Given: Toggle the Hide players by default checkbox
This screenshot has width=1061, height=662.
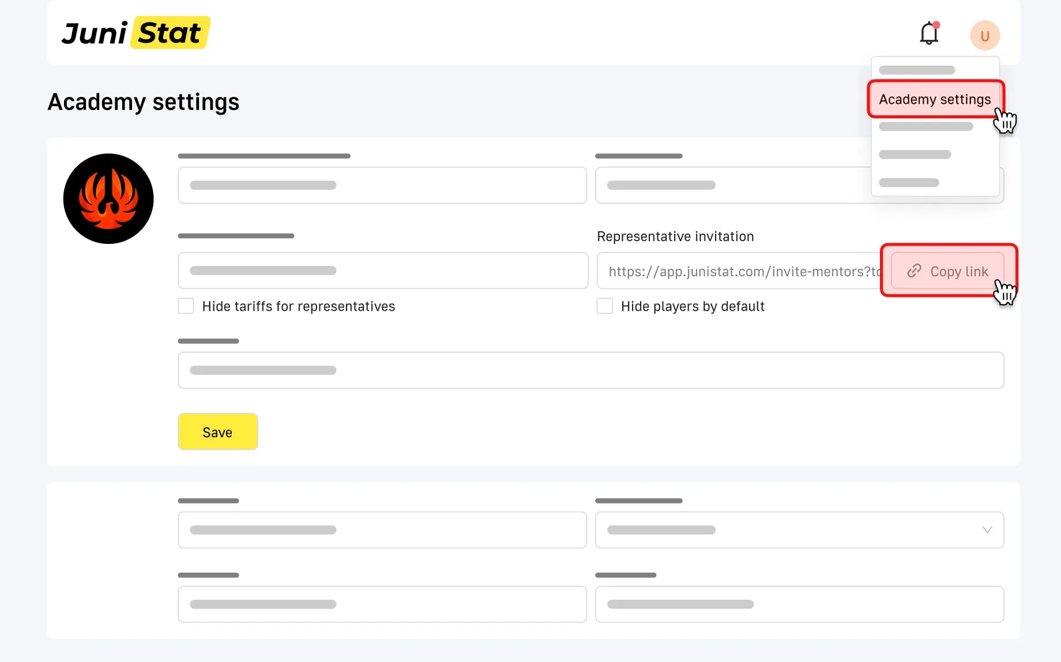Looking at the screenshot, I should point(604,306).
